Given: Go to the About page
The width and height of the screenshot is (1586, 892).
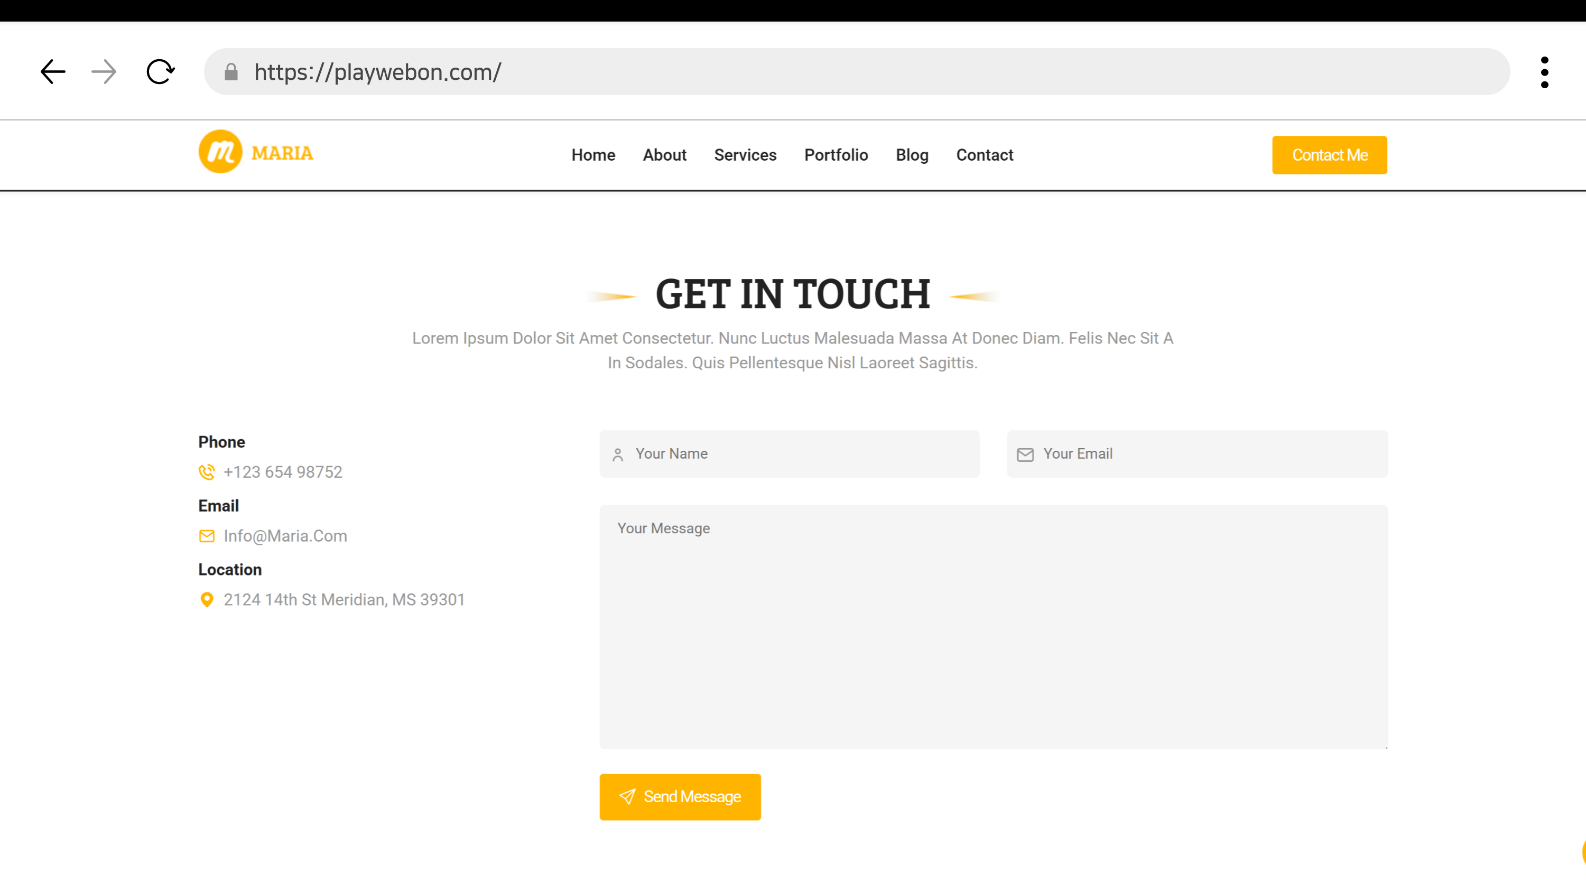Looking at the screenshot, I should 664,155.
